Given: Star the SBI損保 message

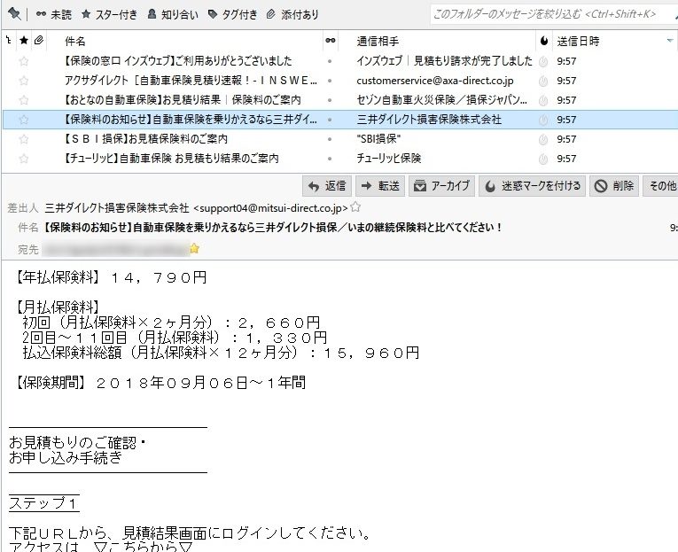Looking at the screenshot, I should [24, 139].
